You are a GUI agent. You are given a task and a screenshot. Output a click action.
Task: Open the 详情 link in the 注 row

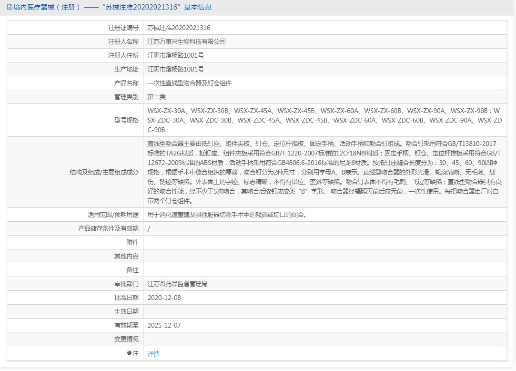coord(153,353)
